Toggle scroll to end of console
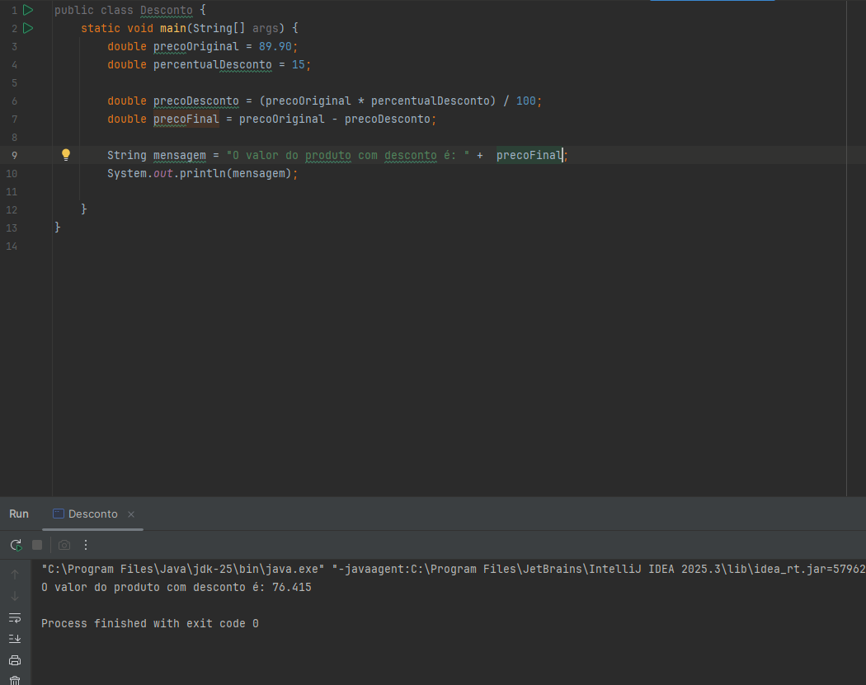866x685 pixels. (x=15, y=639)
